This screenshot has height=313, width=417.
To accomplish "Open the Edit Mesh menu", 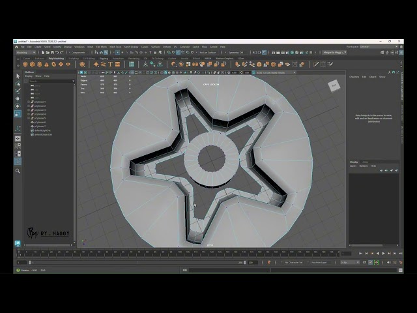I will pyautogui.click(x=102, y=47).
